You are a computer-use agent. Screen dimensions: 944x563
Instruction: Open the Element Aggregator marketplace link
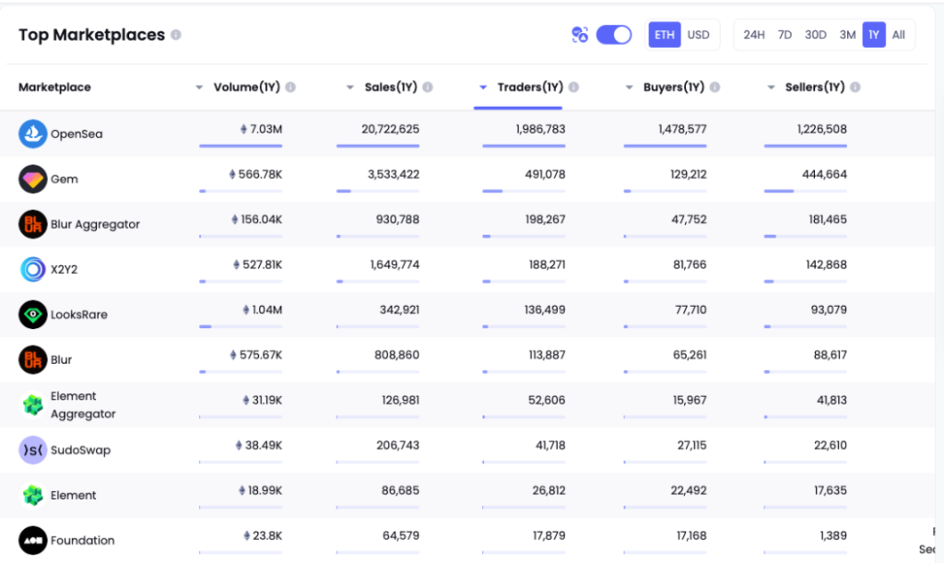[83, 405]
